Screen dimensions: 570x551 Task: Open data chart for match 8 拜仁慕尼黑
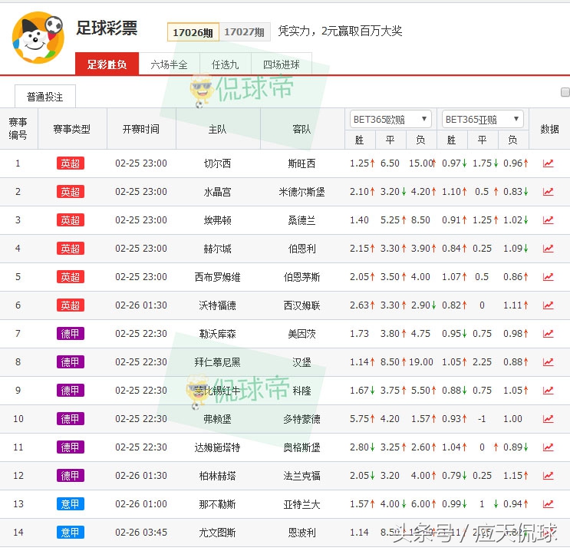tap(548, 362)
